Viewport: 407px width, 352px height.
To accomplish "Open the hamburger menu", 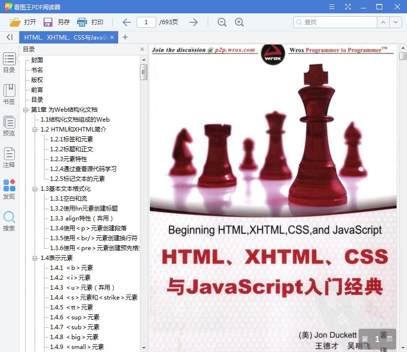I will (x=331, y=7).
